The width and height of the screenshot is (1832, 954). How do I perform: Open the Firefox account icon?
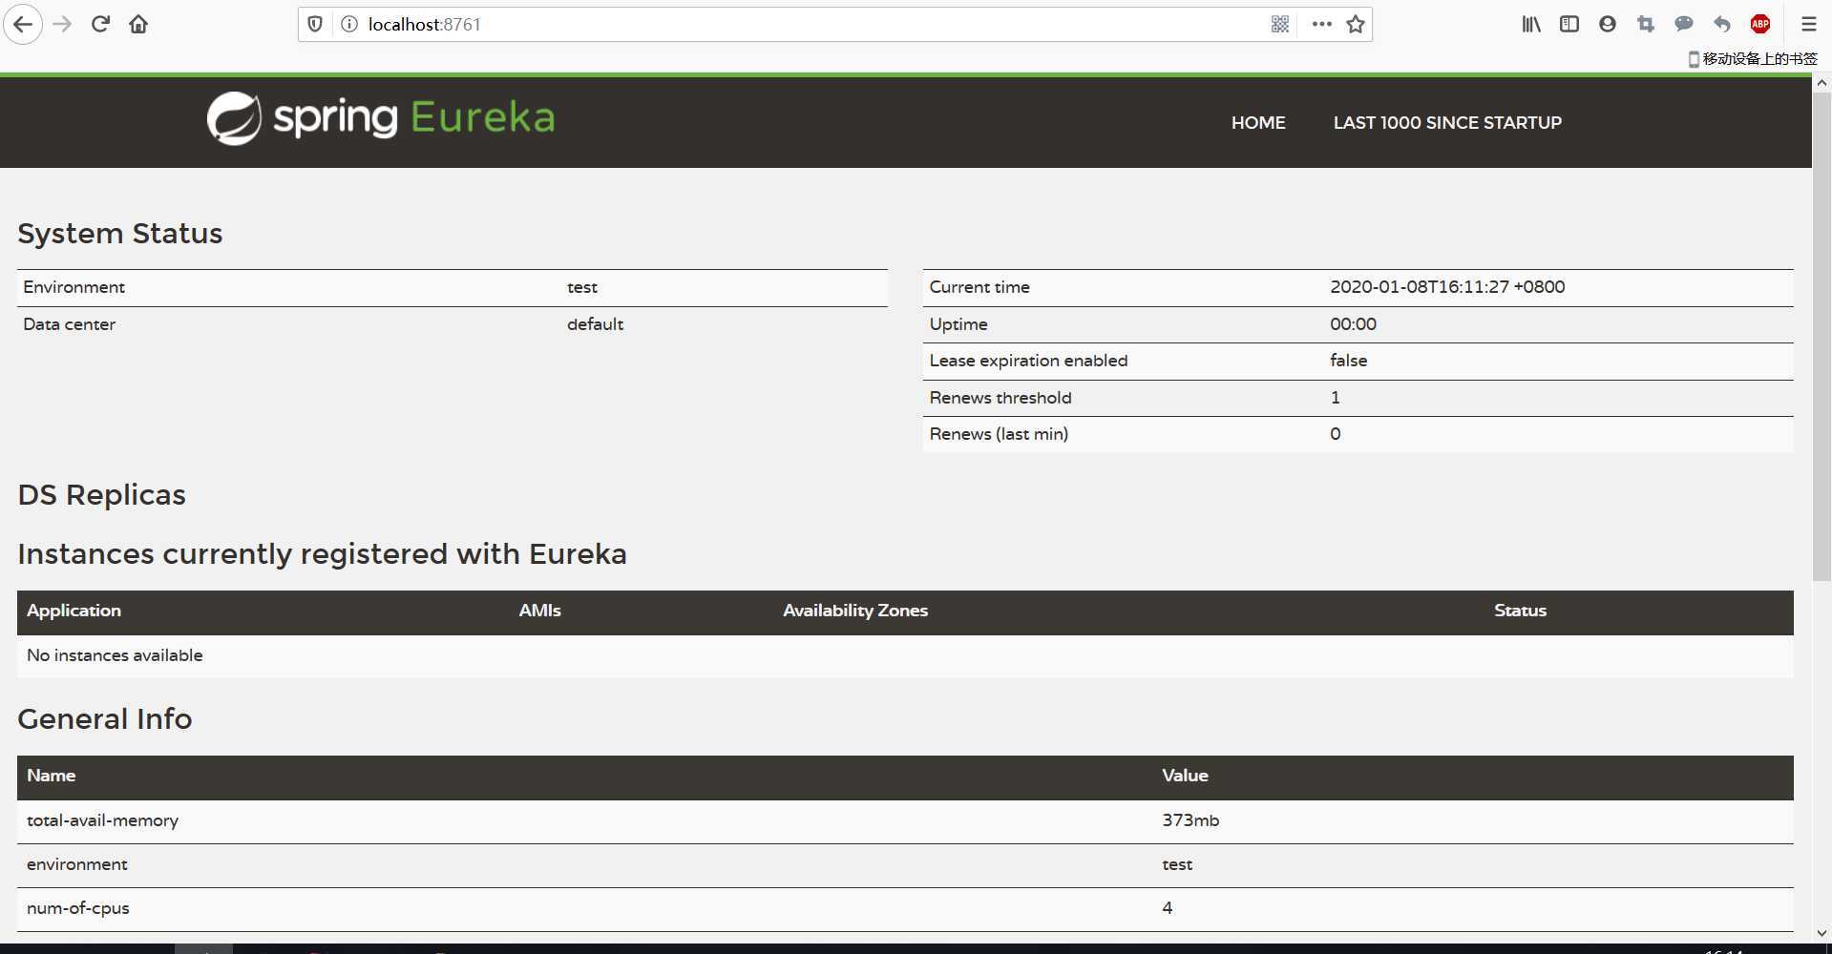point(1608,25)
